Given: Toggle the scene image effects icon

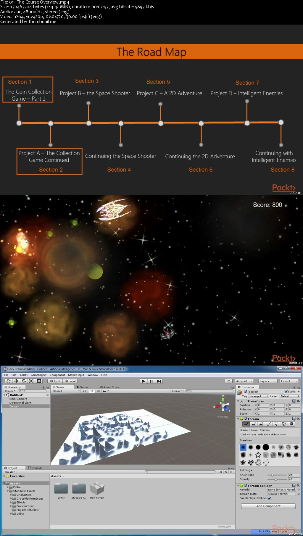Looking at the screenshot, I should pyautogui.click(x=105, y=391).
